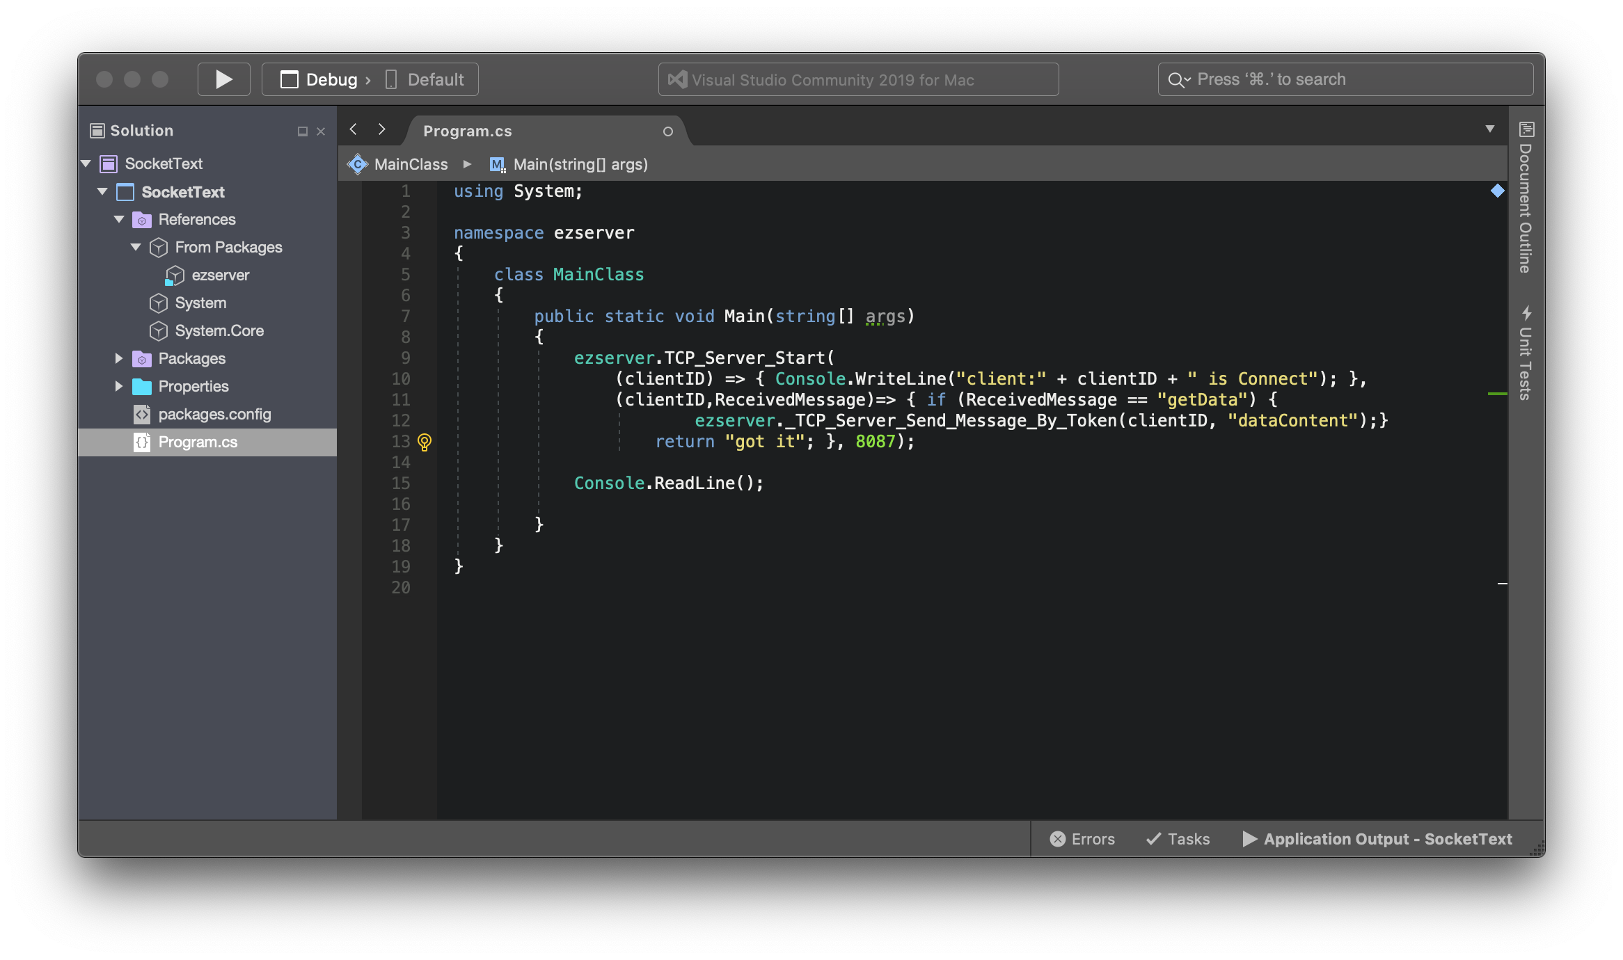Click 'class MainClass' code line
The image size is (1623, 960).
pos(569,275)
